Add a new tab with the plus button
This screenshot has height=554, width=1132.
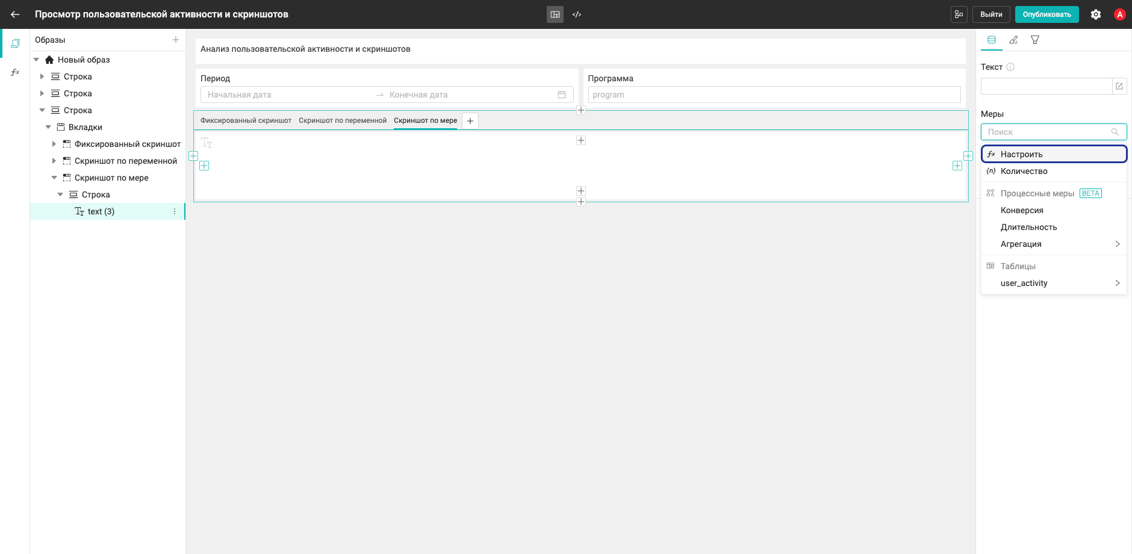[x=470, y=121]
